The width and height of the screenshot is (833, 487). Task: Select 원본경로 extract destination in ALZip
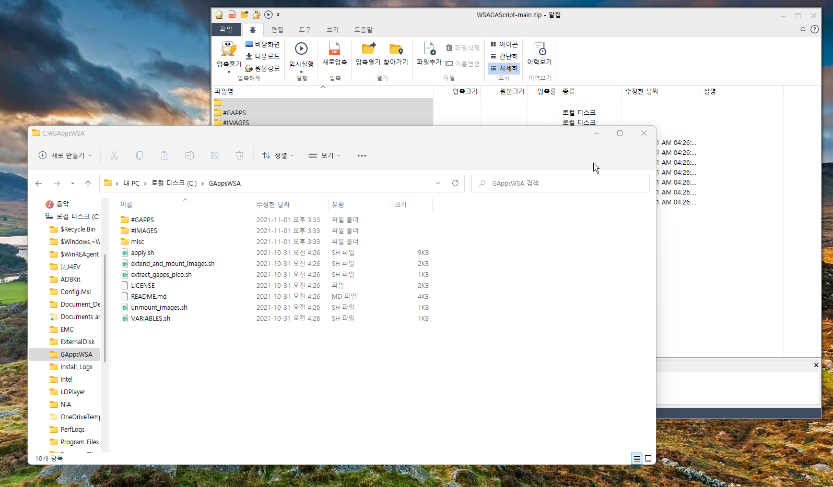point(263,68)
